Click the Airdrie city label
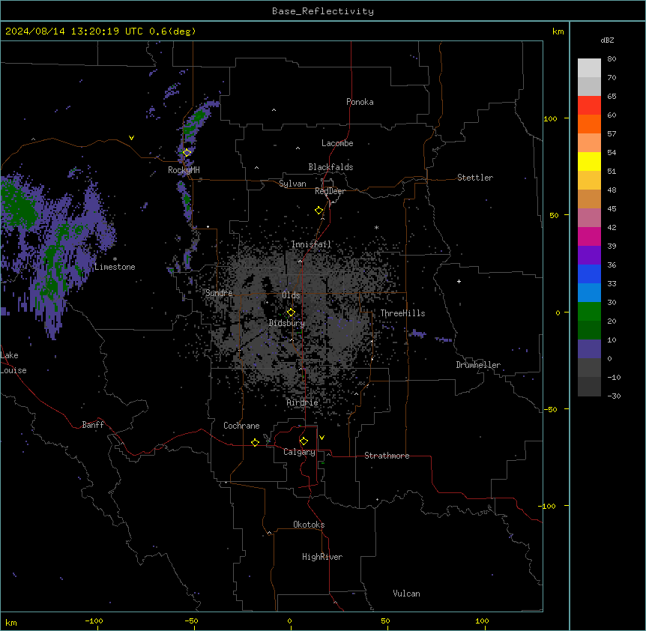Screen dimensions: 646x631 [303, 402]
